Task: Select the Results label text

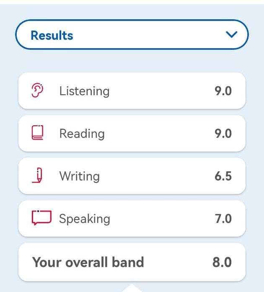Action: (52, 35)
